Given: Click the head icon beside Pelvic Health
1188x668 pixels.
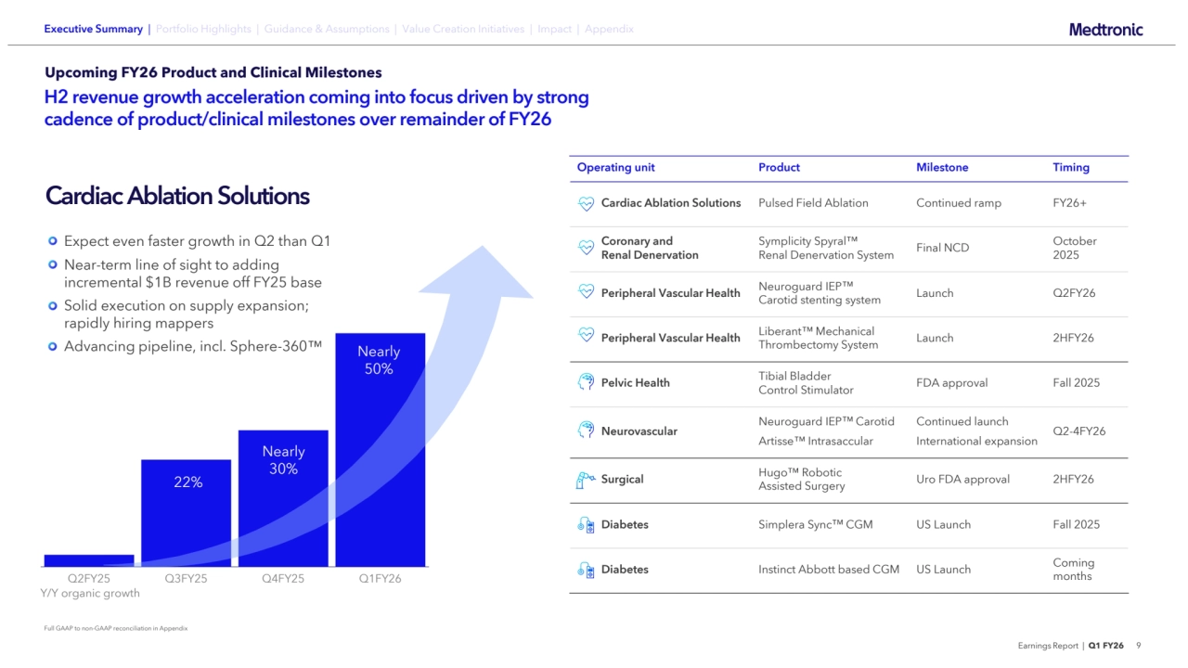Looking at the screenshot, I should click(x=586, y=382).
